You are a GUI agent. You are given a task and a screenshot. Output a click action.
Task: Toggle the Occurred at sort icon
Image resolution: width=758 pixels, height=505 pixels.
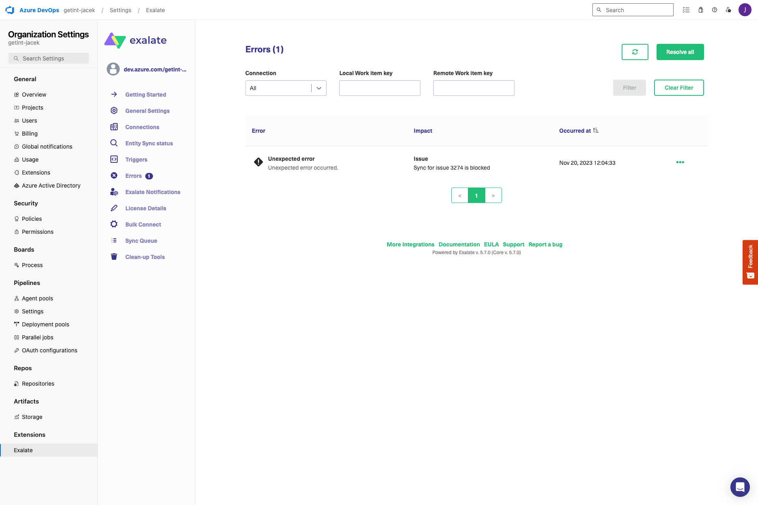pyautogui.click(x=596, y=130)
